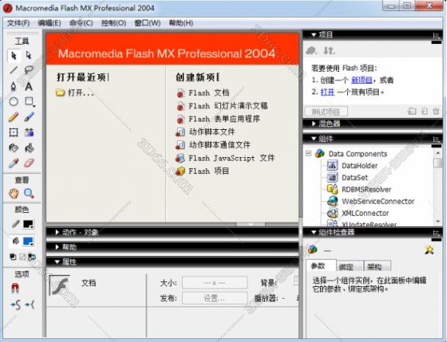Image resolution: width=447 pixels, height=342 pixels.
Task: Select the Lasso tool
Action: coord(29,70)
